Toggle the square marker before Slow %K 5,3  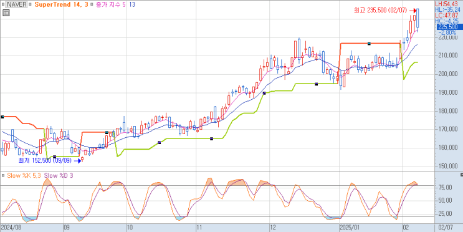[2, 175]
